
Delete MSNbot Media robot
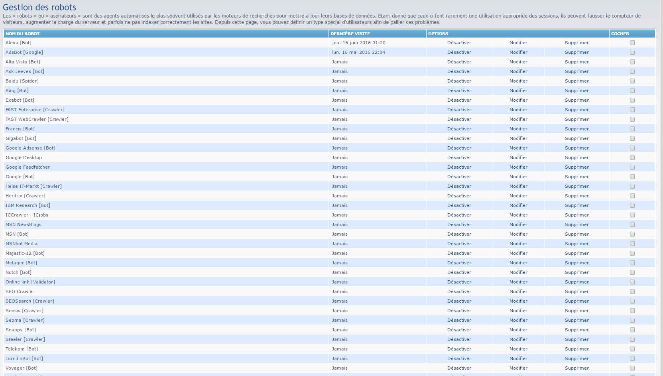[577, 244]
